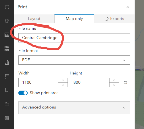Open the Bookmarks icon
The width and height of the screenshot is (144, 129).
click(7, 90)
